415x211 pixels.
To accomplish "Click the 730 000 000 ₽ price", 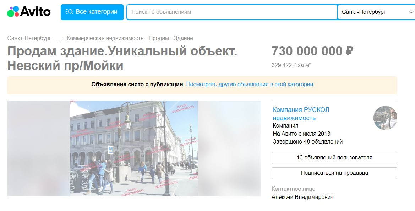I will point(312,51).
